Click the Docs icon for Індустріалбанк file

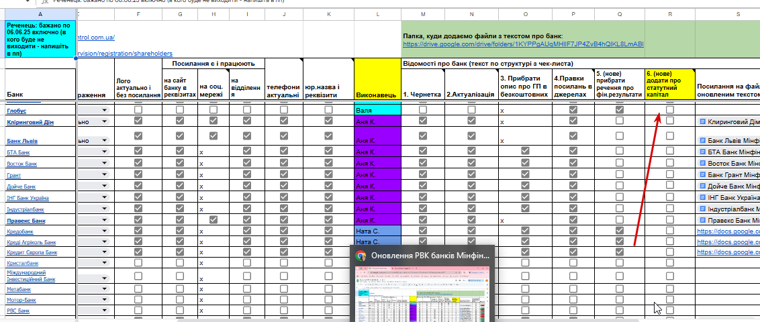[x=702, y=209]
